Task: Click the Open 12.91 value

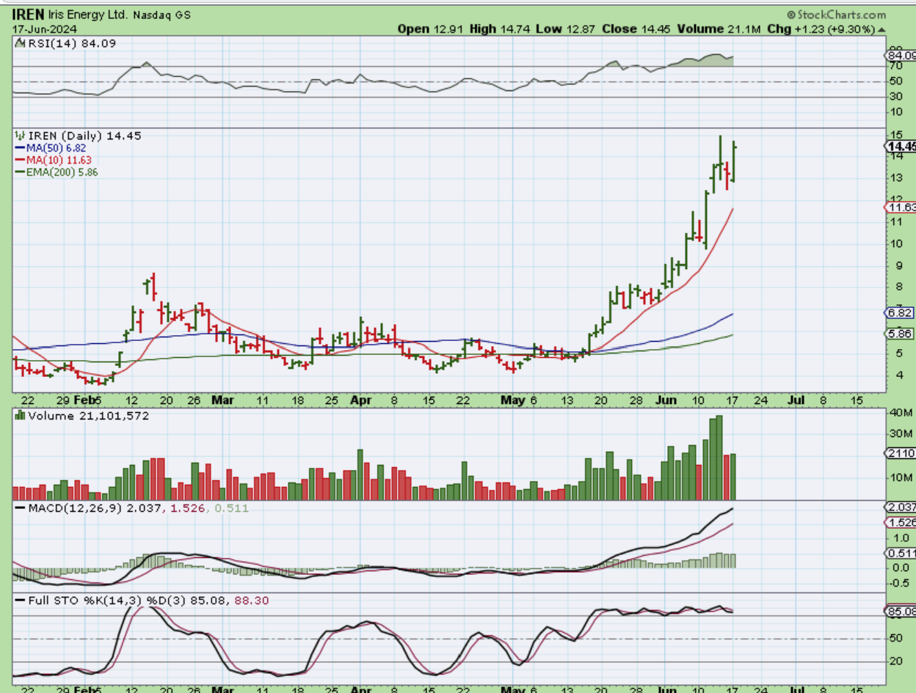Action: (429, 29)
